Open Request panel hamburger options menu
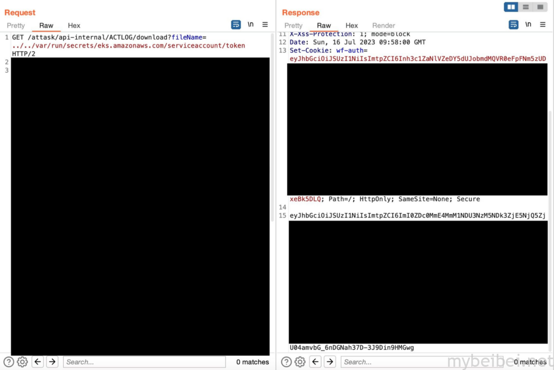This screenshot has width=554, height=370. pyautogui.click(x=265, y=25)
